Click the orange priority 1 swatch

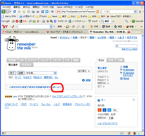pos(99,110)
